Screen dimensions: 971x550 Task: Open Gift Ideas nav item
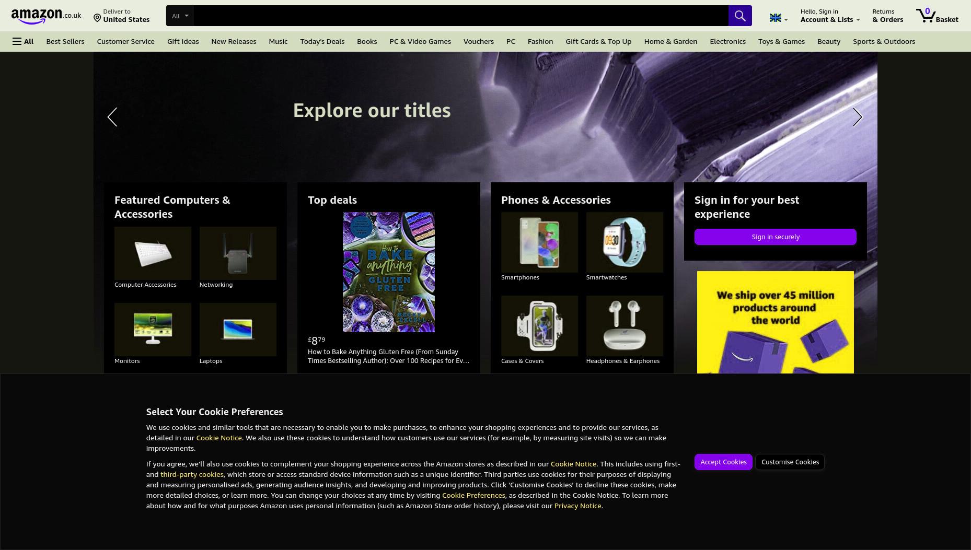click(183, 41)
